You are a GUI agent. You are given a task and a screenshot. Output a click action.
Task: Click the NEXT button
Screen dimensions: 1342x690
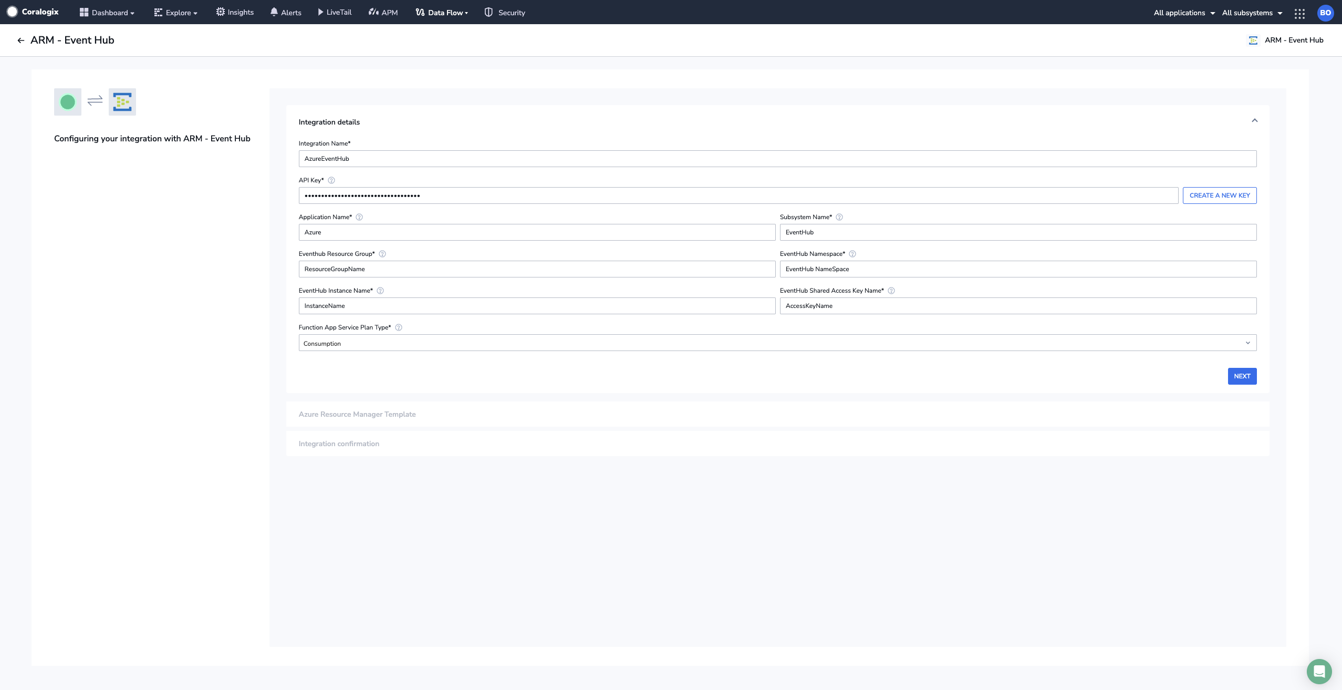point(1242,376)
